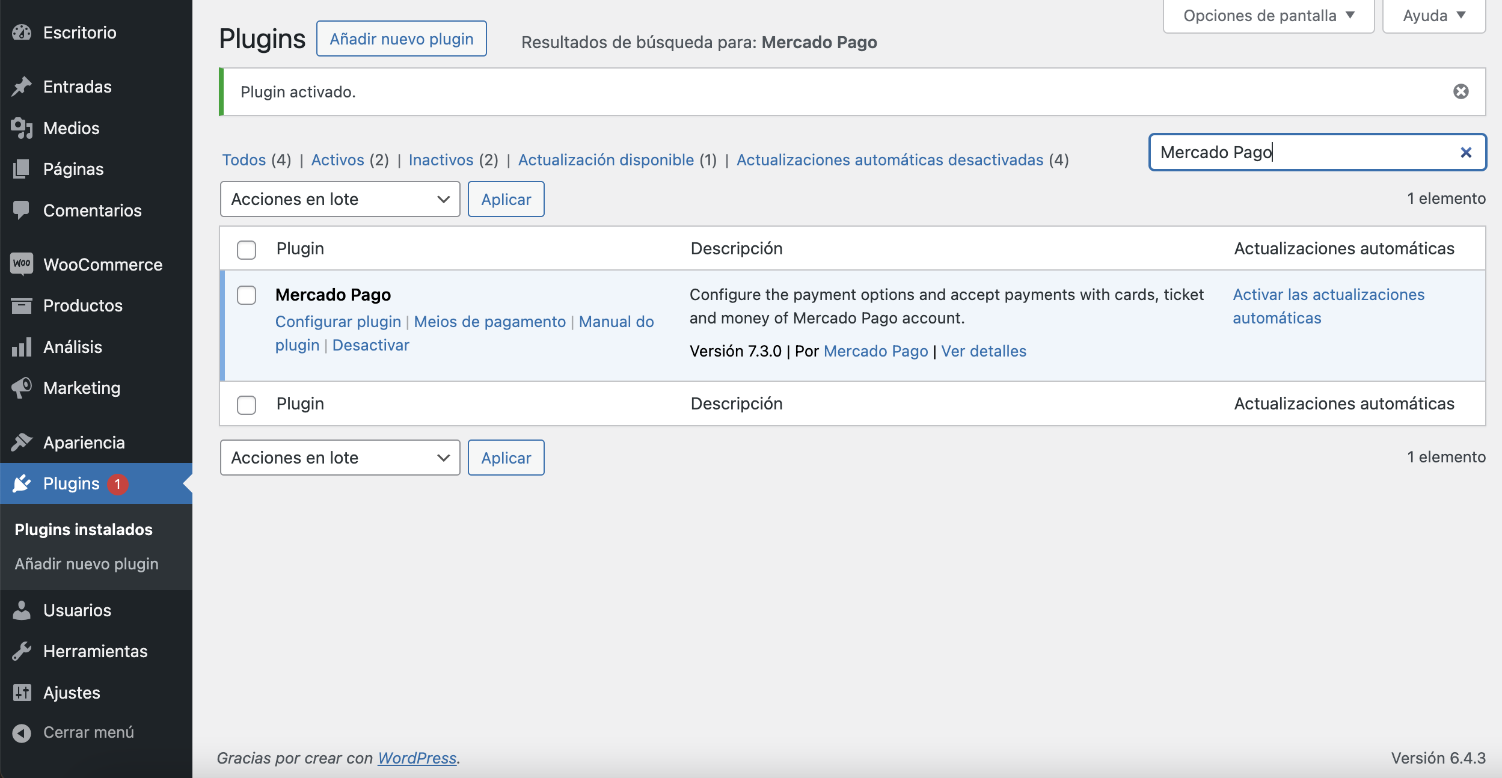
Task: Clear the Mercado Pago search field
Action: coord(1466,153)
